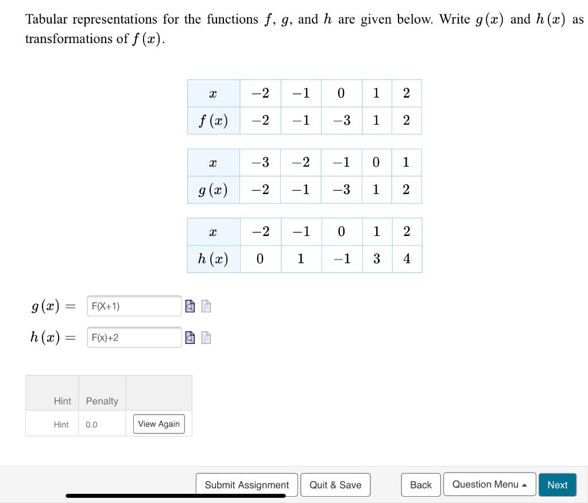
Task: Click the h(x) value 4 table cell
Action: [407, 258]
